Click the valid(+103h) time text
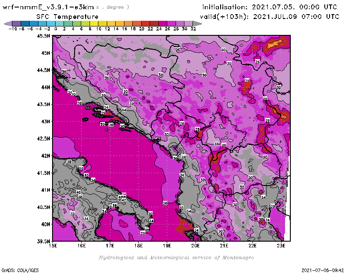The width and height of the screenshot is (353, 273). tap(270, 17)
